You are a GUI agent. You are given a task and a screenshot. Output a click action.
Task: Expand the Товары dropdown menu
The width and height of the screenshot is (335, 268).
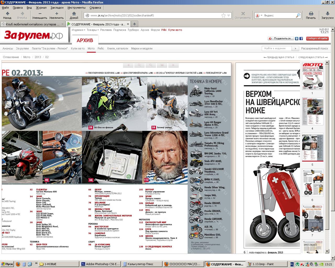pos(93,30)
